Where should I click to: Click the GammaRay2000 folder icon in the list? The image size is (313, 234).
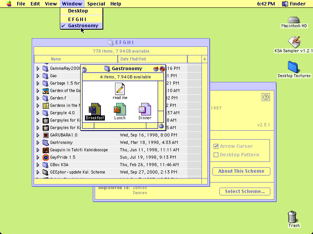[x=45, y=69]
